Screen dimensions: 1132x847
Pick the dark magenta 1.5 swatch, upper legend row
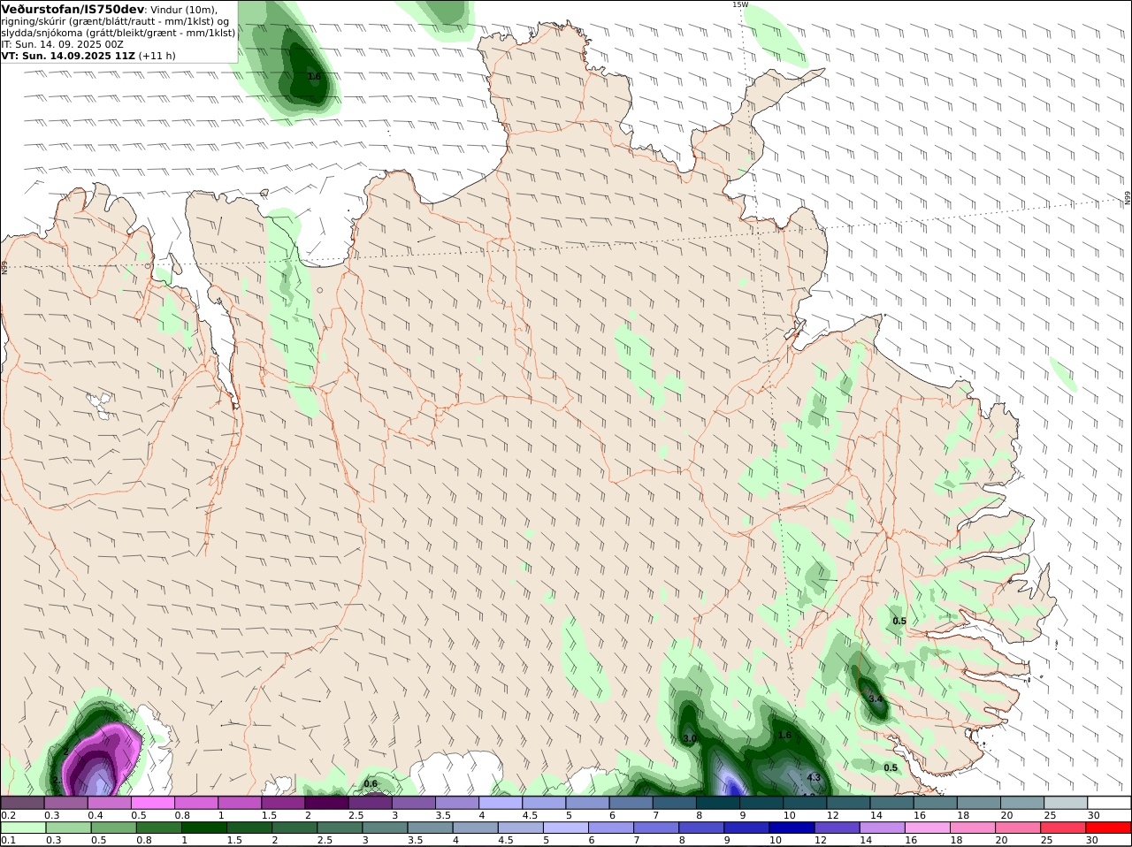283,803
